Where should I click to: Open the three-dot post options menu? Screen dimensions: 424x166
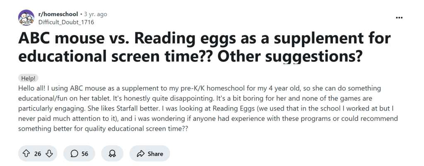pyautogui.click(x=399, y=18)
